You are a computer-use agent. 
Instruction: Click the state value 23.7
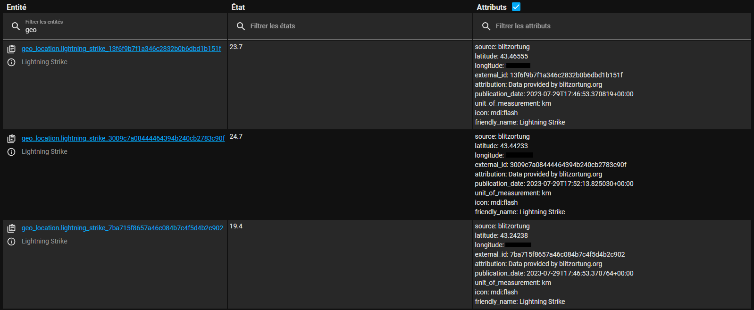236,47
